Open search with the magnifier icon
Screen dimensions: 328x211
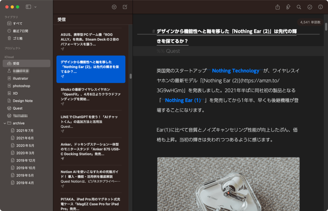[299, 7]
